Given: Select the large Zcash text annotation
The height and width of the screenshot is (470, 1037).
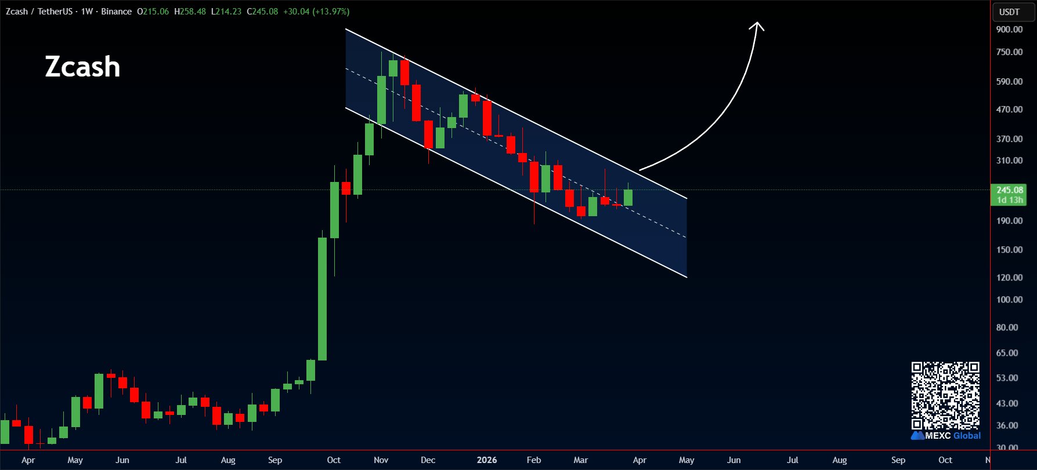Looking at the screenshot, I should (x=82, y=67).
